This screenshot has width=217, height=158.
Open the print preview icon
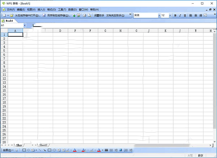coord(89,15)
